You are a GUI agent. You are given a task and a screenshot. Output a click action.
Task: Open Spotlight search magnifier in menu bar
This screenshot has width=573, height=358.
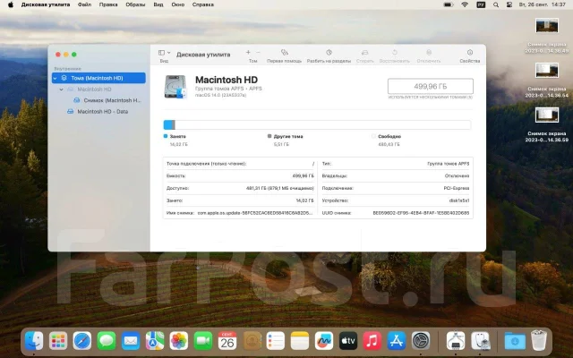pyautogui.click(x=496, y=4)
